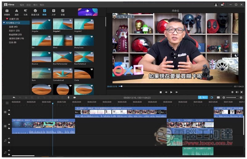This screenshot has width=247, height=159.
Task: Click the blue export button above the timeline
Action: (203, 97)
